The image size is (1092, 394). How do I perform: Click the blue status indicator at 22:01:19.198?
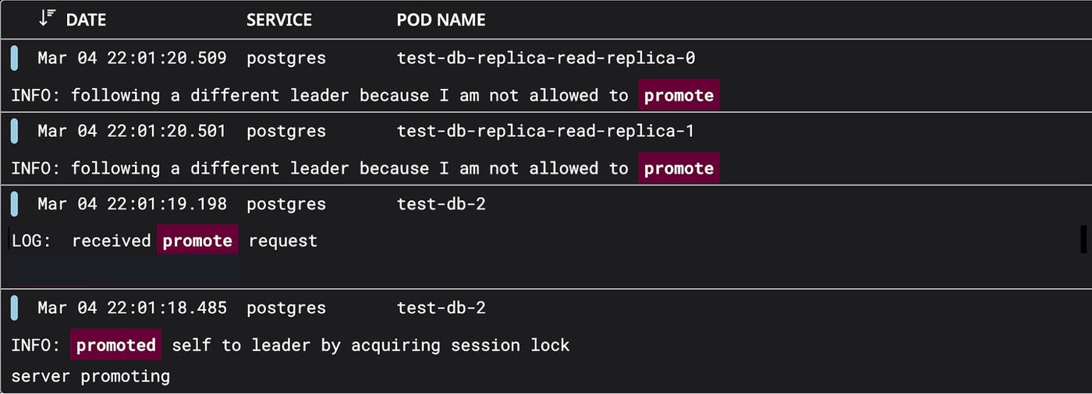click(15, 204)
